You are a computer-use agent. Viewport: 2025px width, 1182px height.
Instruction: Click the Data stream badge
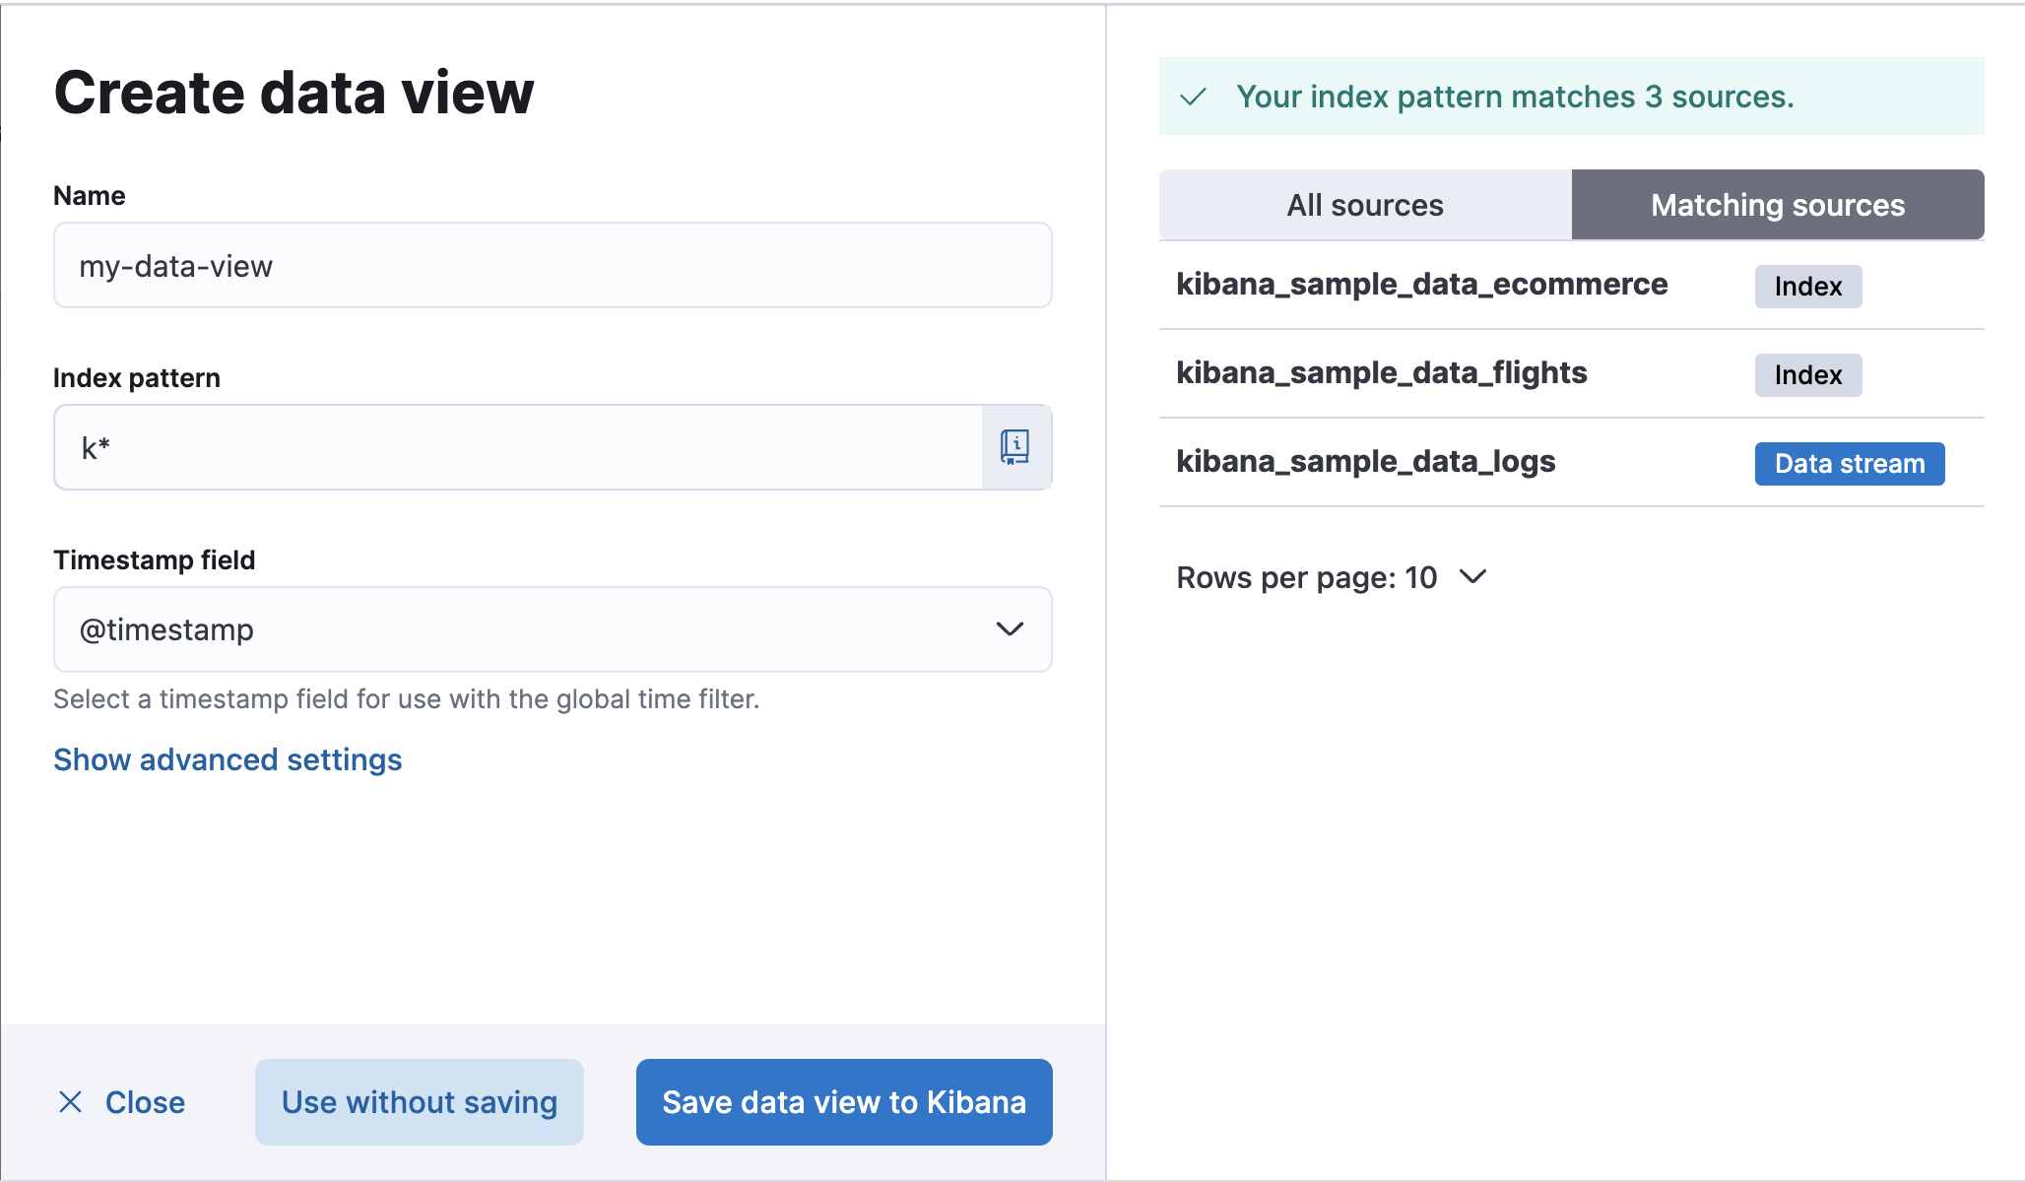point(1849,463)
